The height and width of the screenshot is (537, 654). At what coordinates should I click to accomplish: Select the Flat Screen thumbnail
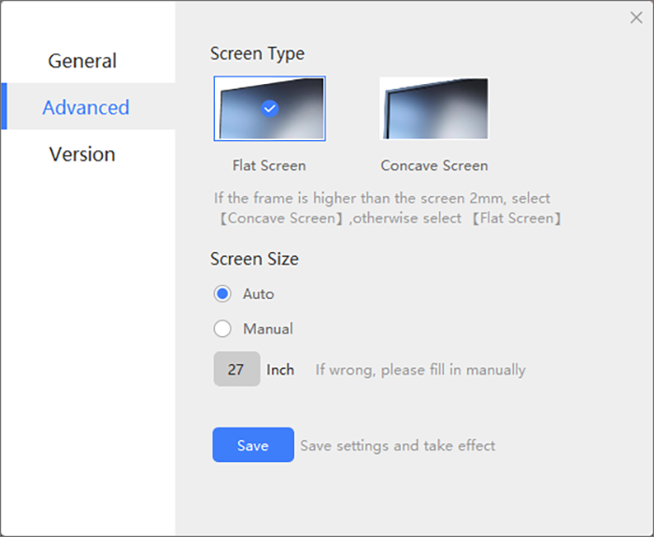269,108
